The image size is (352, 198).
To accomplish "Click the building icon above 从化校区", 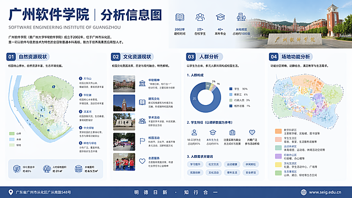I will tap(241, 17).
